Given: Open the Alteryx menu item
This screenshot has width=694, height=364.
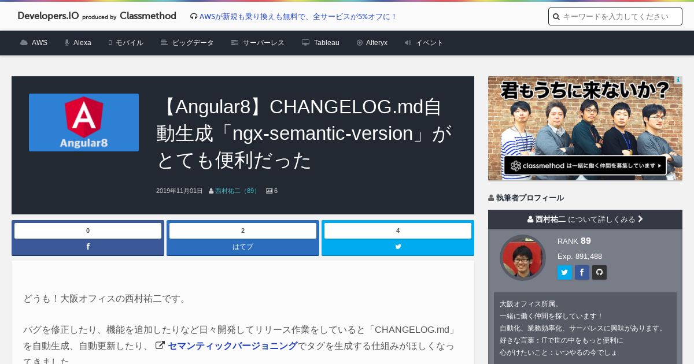Looking at the screenshot, I should coord(372,43).
